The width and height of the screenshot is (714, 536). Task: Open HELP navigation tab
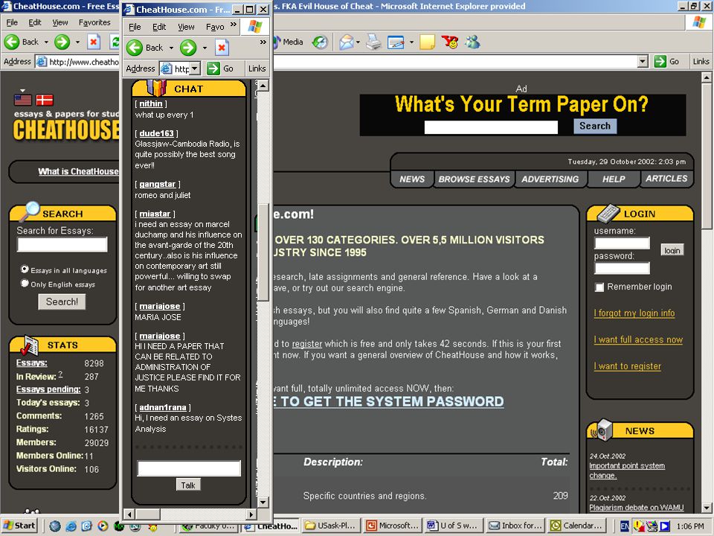tap(614, 179)
